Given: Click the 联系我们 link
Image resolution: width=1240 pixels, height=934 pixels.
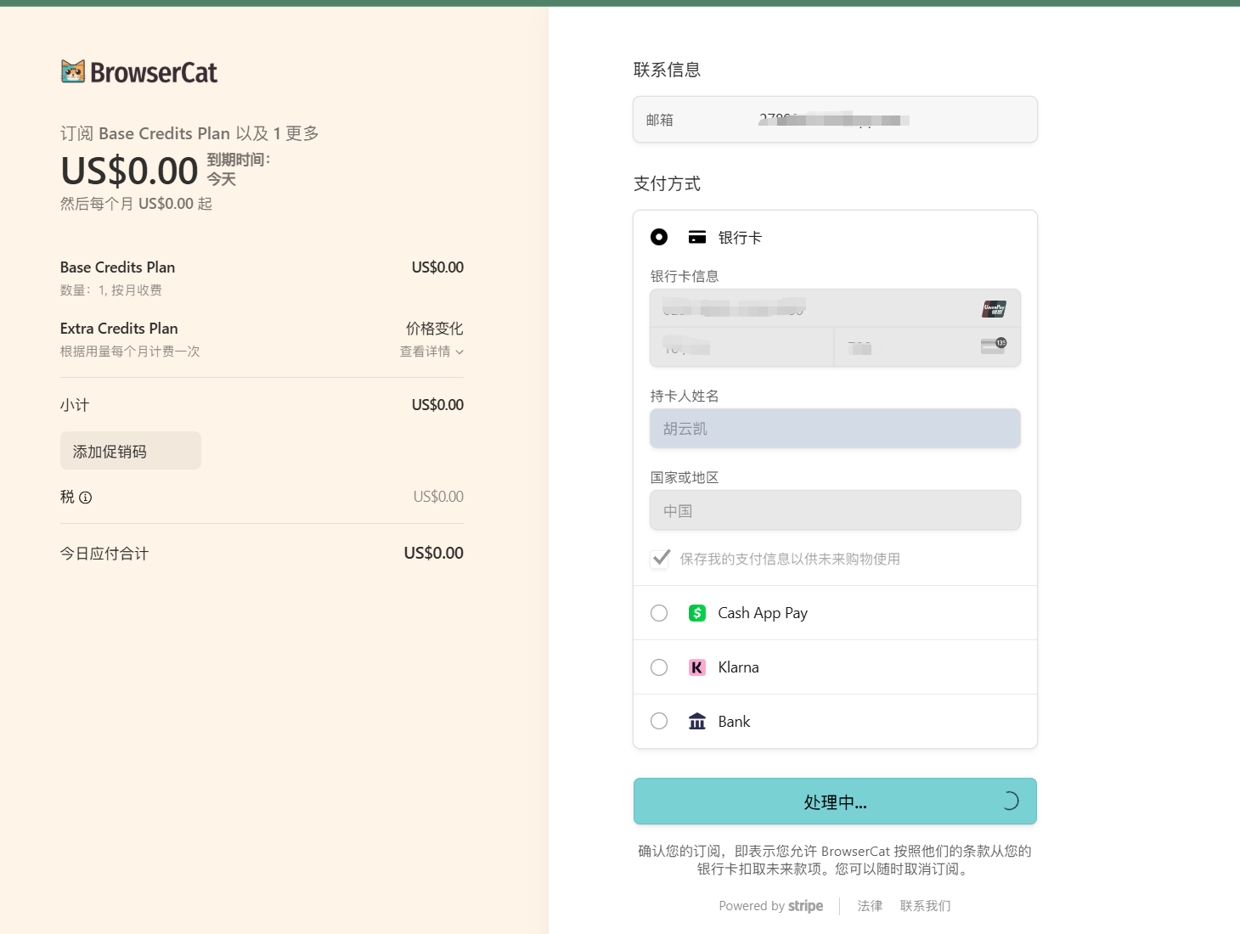Looking at the screenshot, I should [925, 905].
